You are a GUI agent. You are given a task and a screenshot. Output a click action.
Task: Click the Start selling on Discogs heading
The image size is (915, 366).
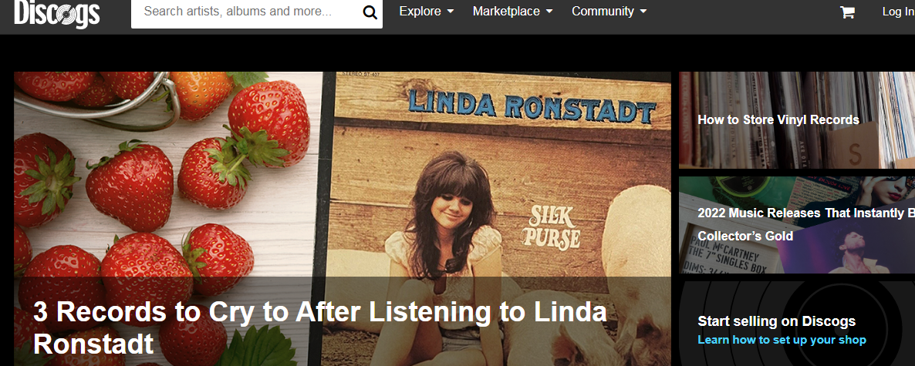777,321
